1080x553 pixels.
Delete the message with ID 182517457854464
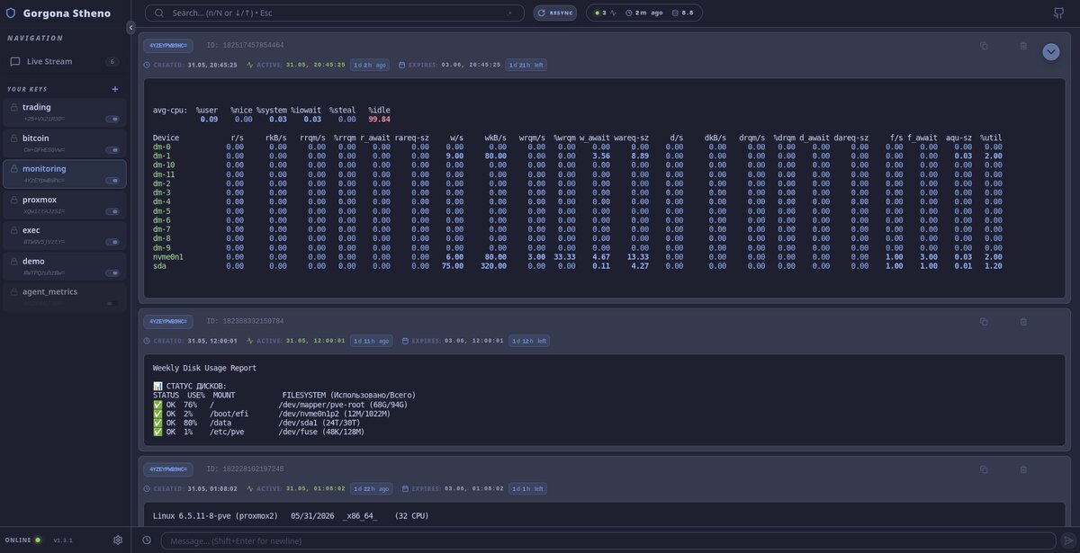(x=1023, y=45)
